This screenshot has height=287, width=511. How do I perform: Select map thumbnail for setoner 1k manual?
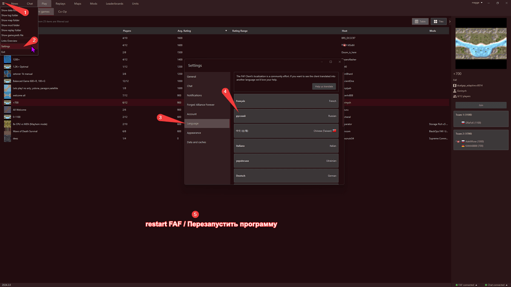coord(8,74)
